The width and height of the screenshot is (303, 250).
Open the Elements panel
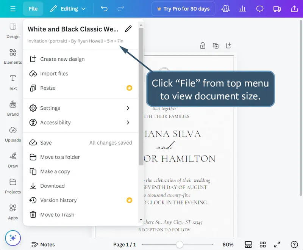(12, 57)
